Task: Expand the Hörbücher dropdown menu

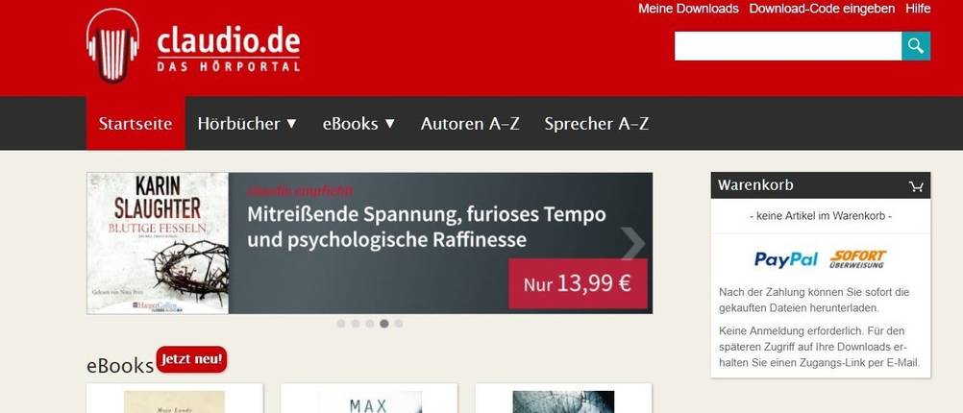Action: click(247, 123)
